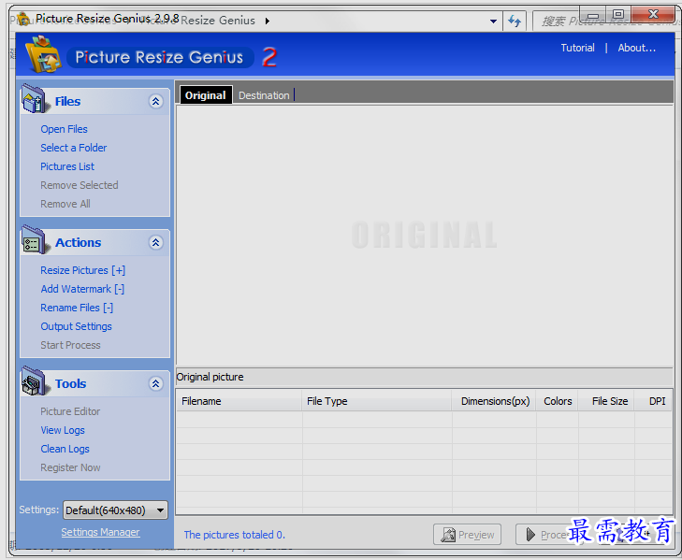Sort by DPI column header
The image size is (682, 560).
tap(653, 401)
